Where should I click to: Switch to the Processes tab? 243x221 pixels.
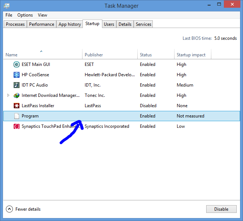15,24
